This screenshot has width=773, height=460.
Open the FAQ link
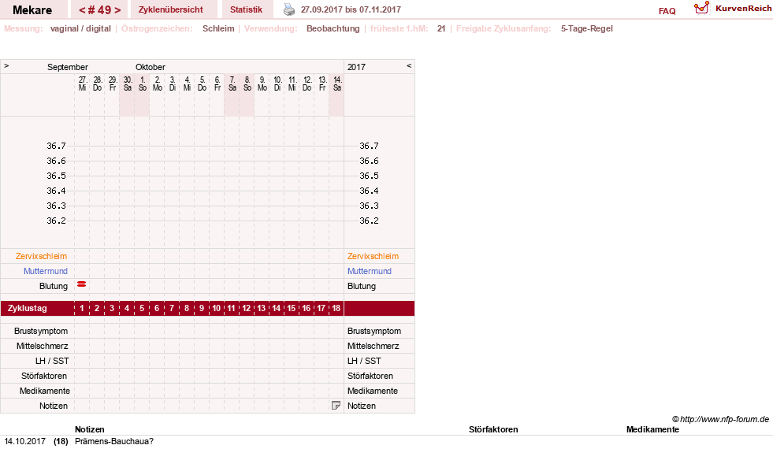pyautogui.click(x=667, y=11)
